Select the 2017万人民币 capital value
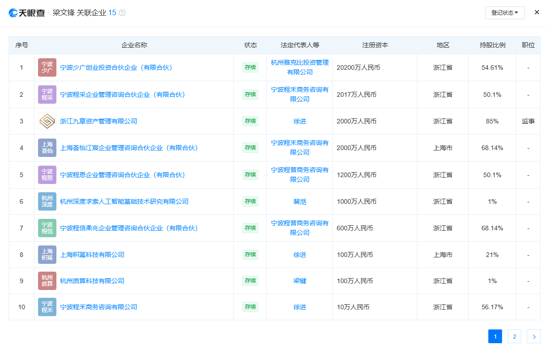547x351 pixels. [357, 95]
